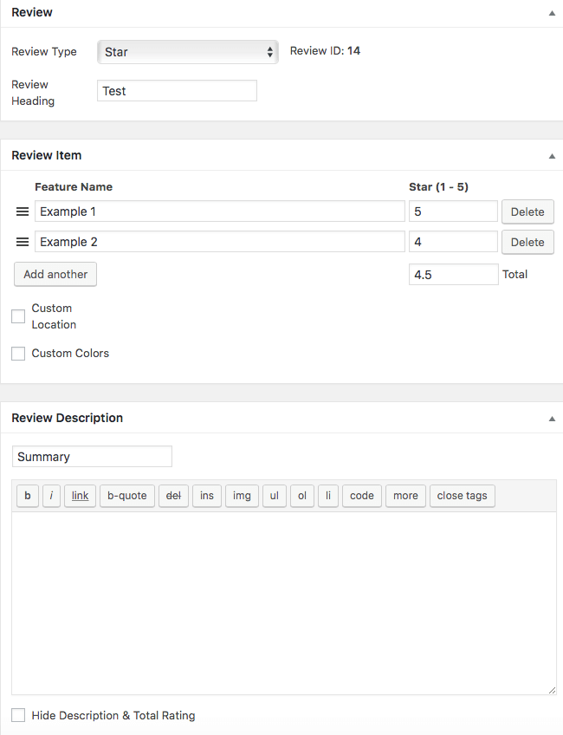Click the b-quote toolbar button
The height and width of the screenshot is (735, 563).
point(126,496)
